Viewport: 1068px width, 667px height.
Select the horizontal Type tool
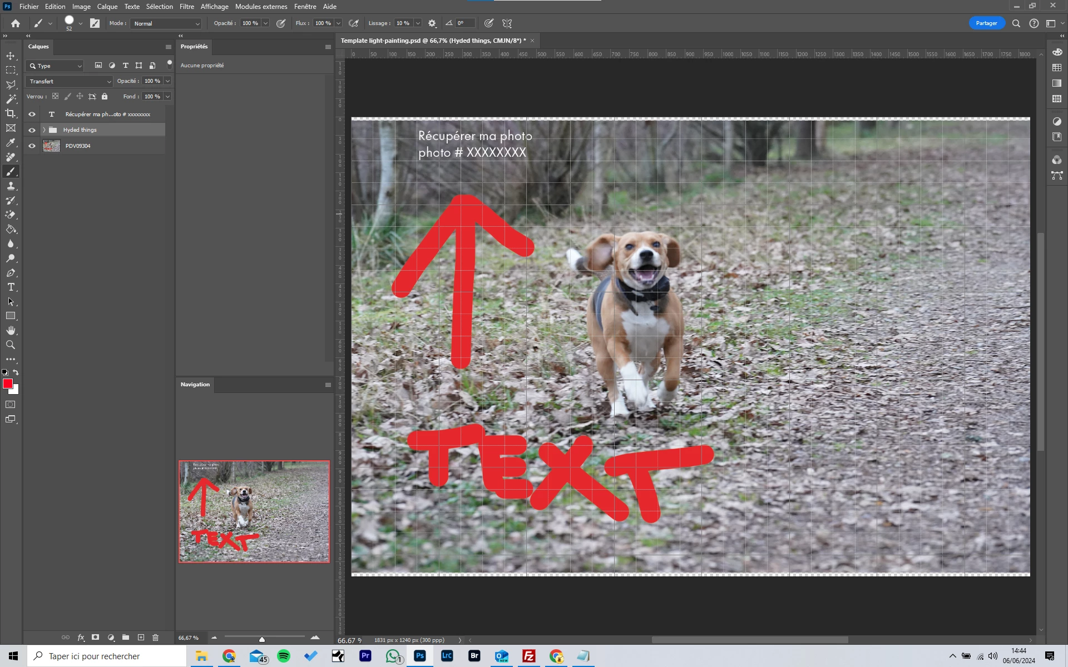pyautogui.click(x=11, y=287)
